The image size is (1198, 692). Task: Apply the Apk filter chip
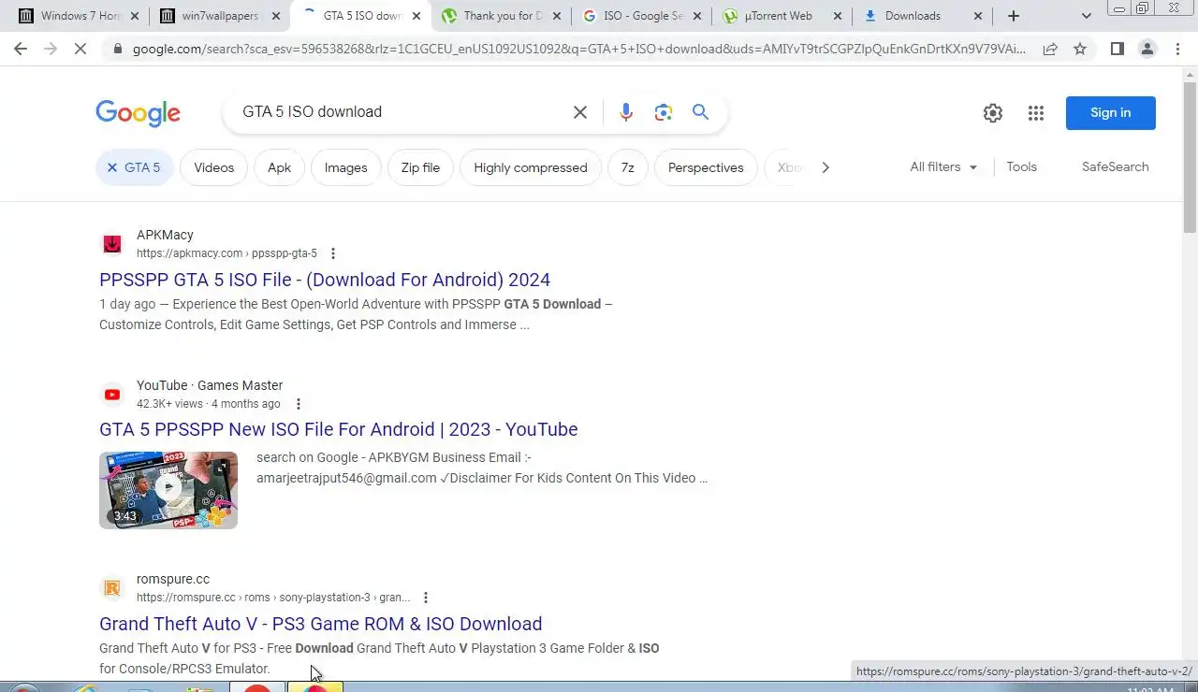[279, 167]
